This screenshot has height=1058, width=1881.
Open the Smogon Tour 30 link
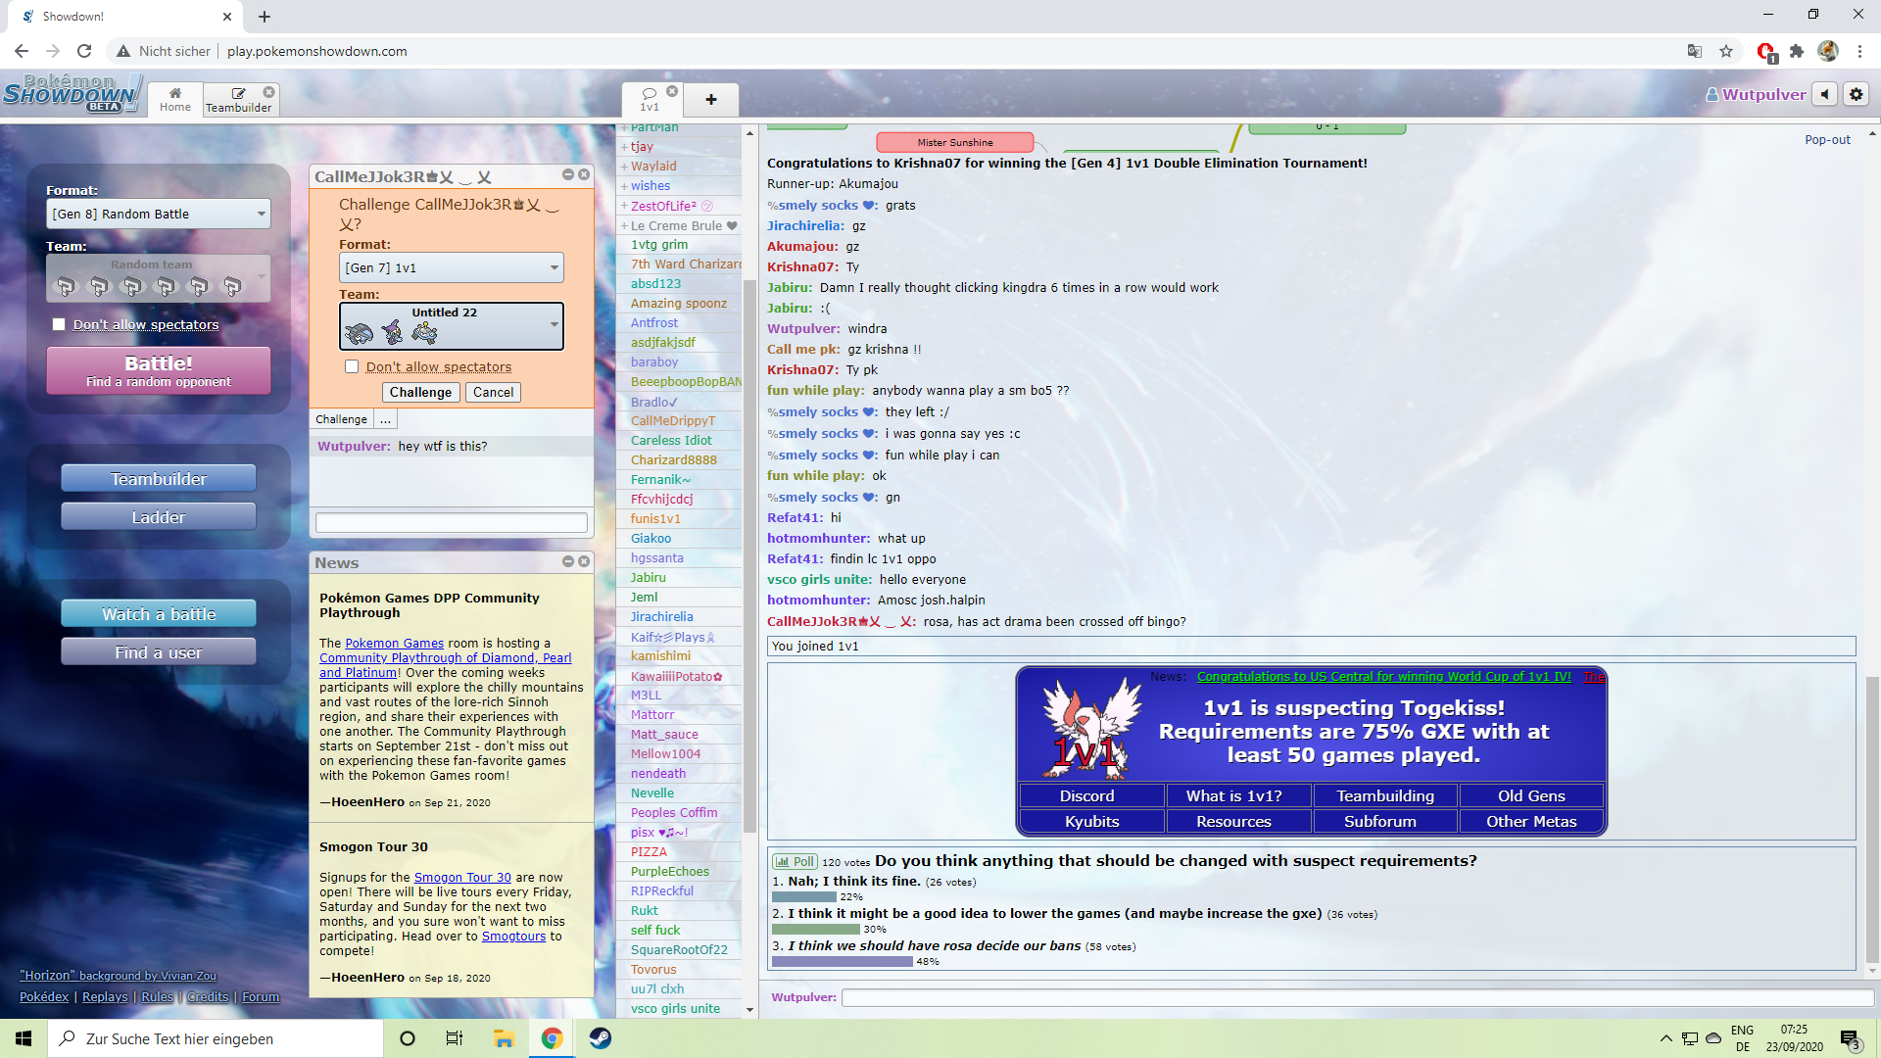(462, 878)
